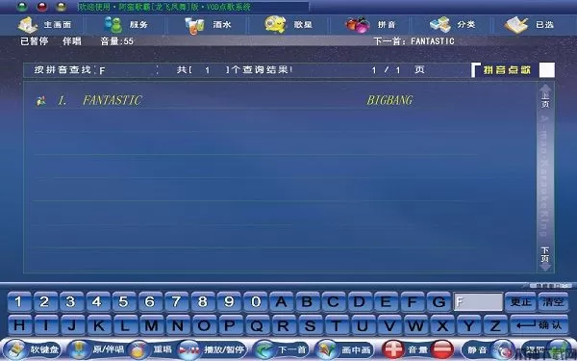
Task: Tap the letter B key
Action: [308, 302]
